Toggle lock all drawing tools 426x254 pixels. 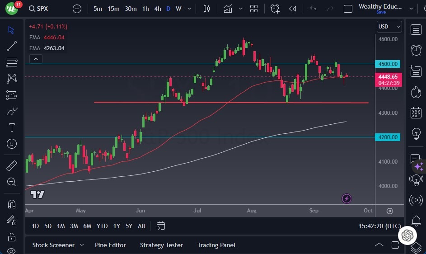(x=12, y=236)
